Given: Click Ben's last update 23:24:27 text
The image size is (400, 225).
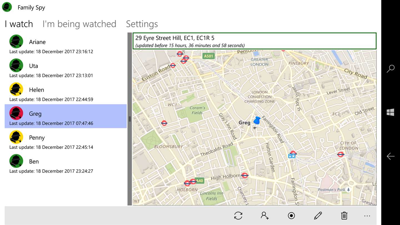Looking at the screenshot, I should [x=51, y=171].
